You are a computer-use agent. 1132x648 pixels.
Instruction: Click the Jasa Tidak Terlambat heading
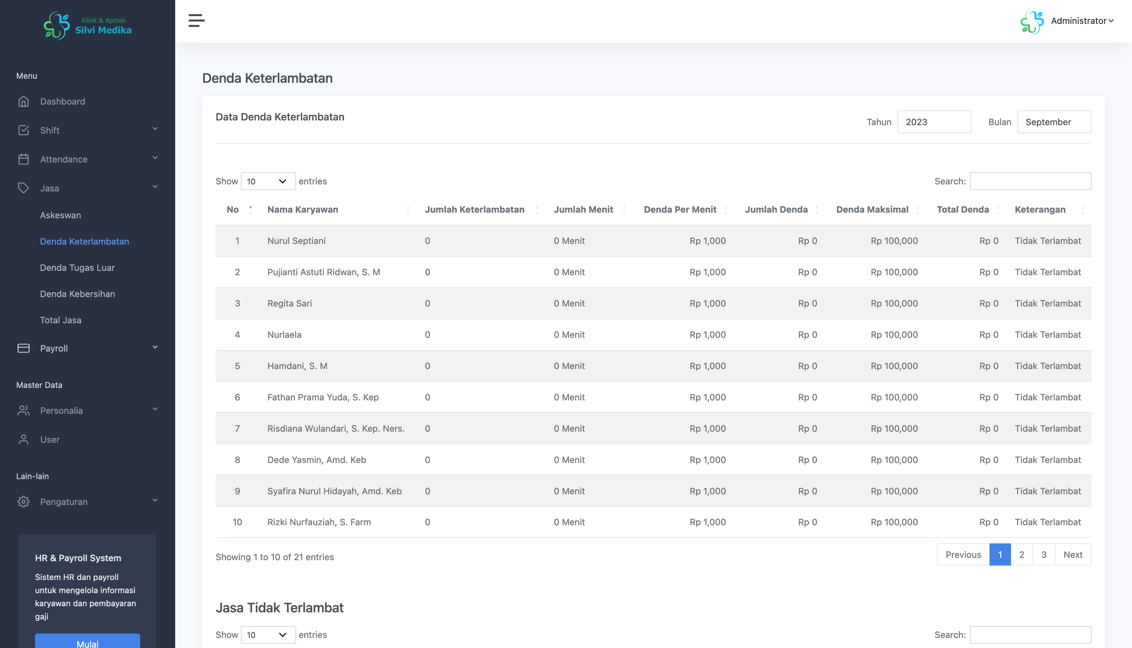point(279,608)
